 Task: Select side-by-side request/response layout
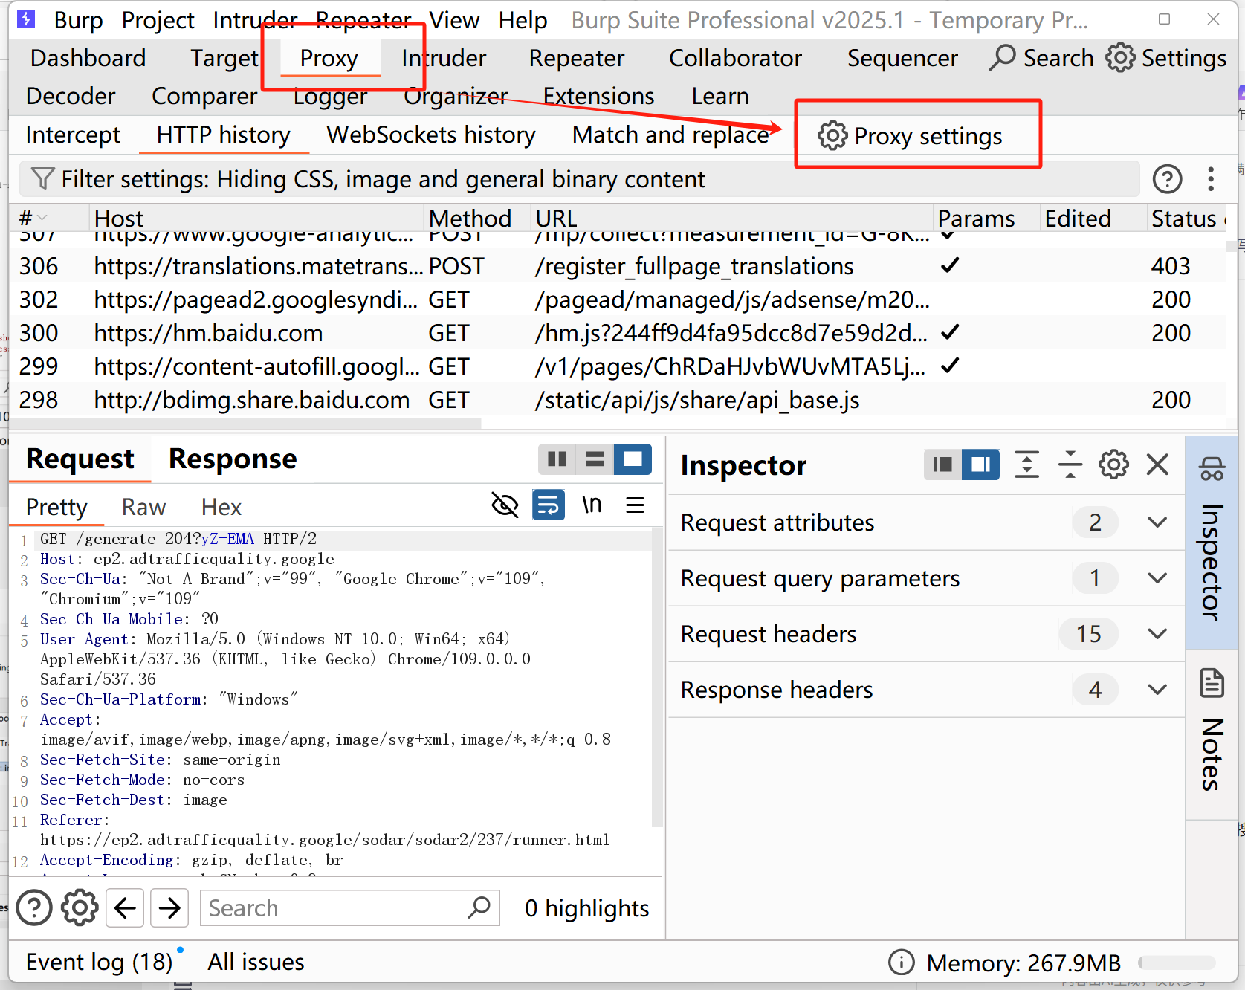(x=557, y=459)
